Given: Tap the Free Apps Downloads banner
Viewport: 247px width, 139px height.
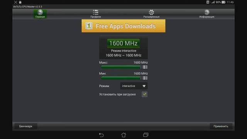Looking at the screenshot, I should click(x=123, y=26).
